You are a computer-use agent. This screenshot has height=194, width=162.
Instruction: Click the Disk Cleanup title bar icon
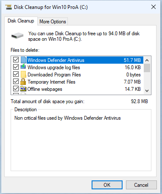click(x=8, y=7)
